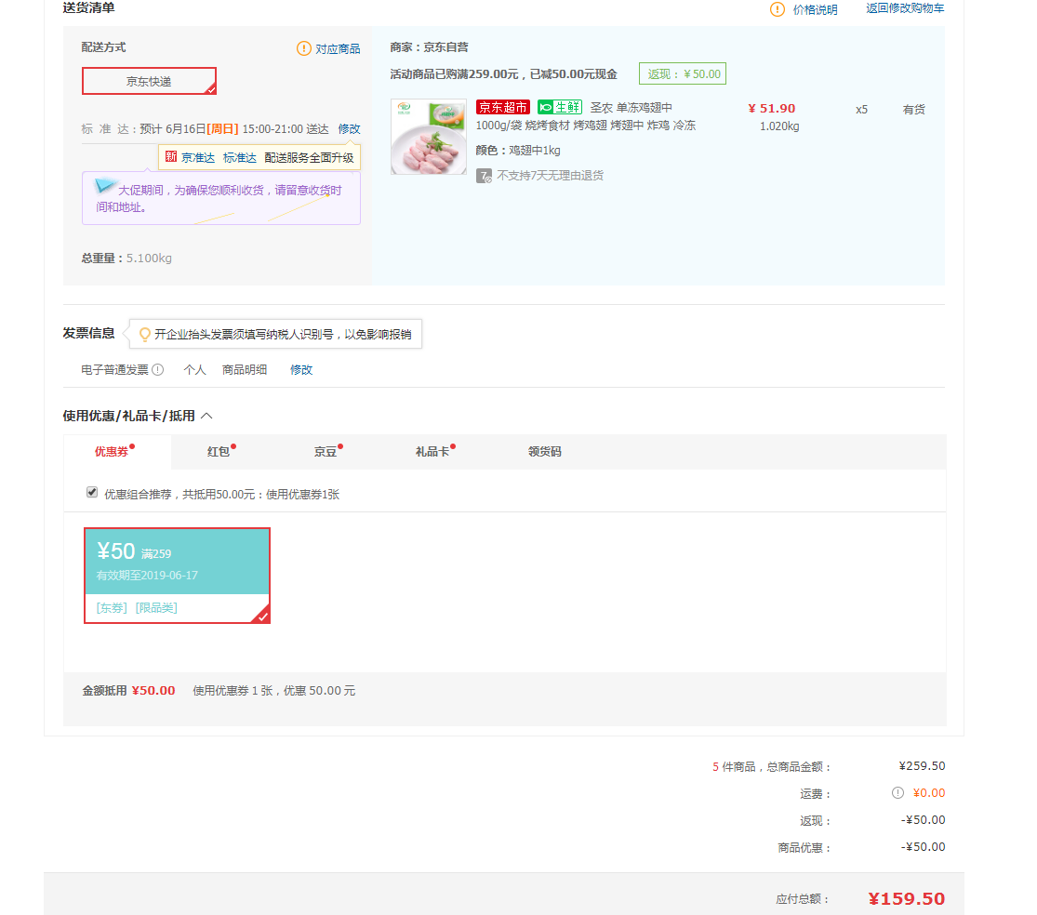Click the total goods amount ¥259.50
Image resolution: width=1037 pixels, height=915 pixels.
[x=922, y=766]
